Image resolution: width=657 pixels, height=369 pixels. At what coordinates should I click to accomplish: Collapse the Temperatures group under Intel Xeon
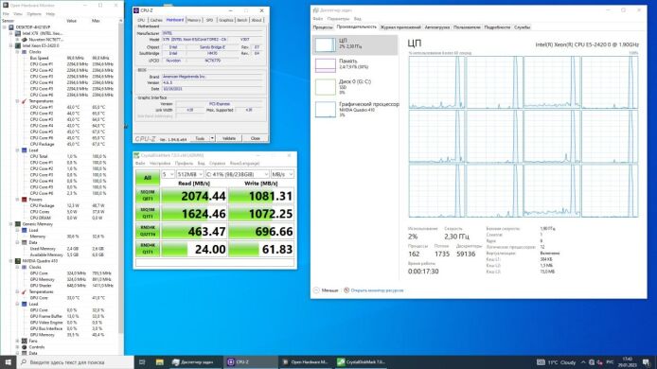[x=18, y=101]
